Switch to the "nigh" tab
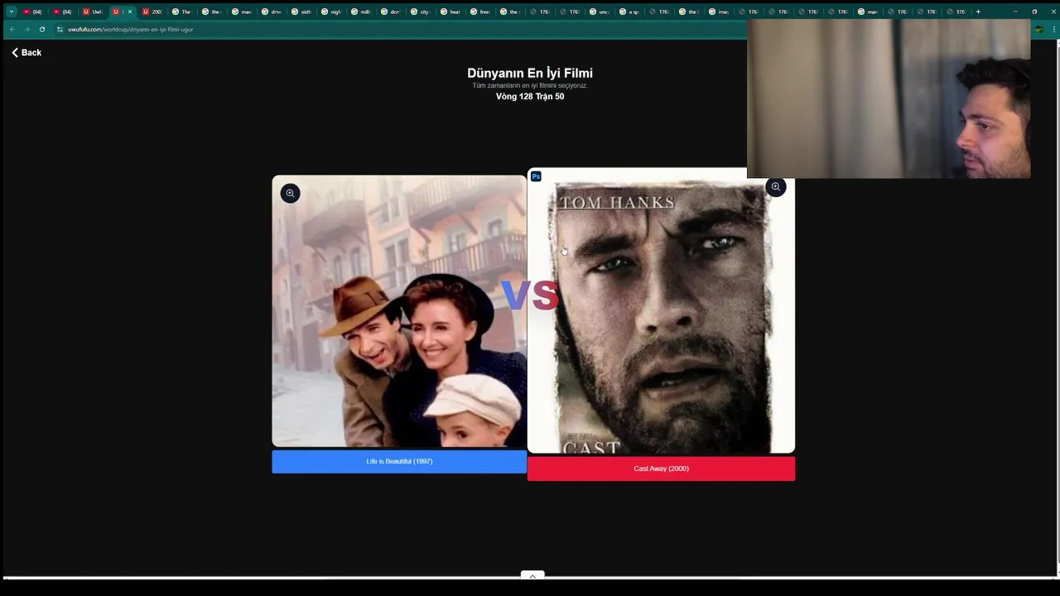 click(331, 12)
